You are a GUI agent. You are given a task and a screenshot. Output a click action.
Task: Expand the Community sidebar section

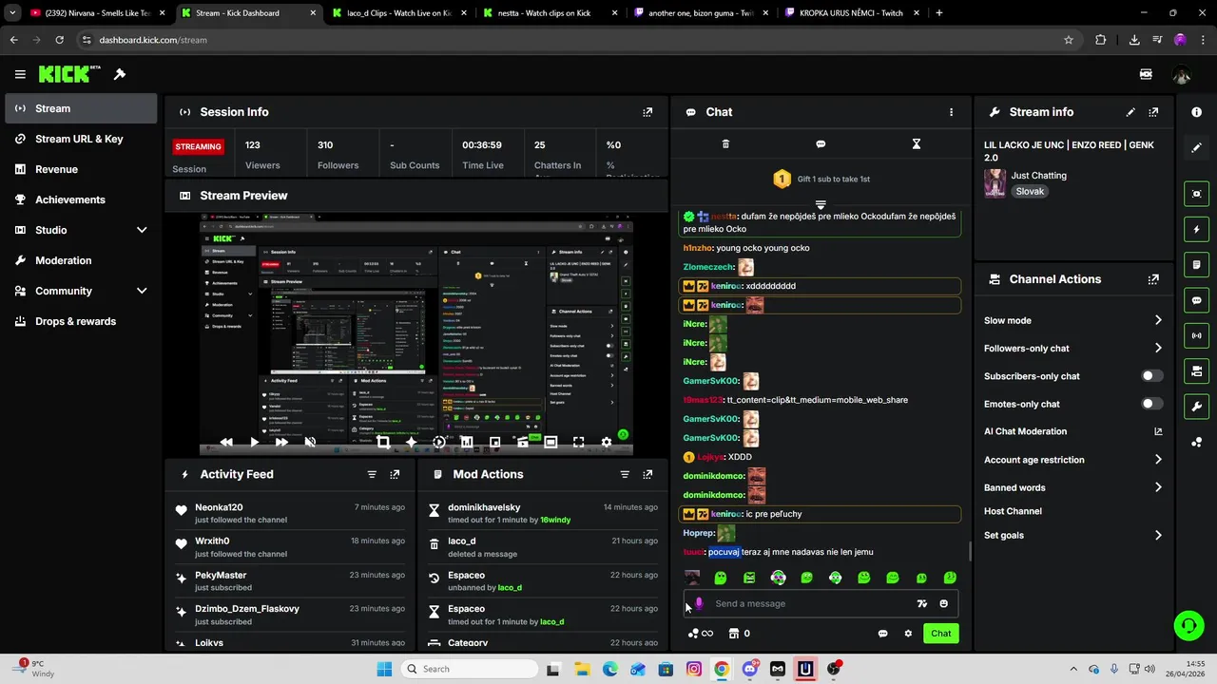pyautogui.click(x=142, y=291)
